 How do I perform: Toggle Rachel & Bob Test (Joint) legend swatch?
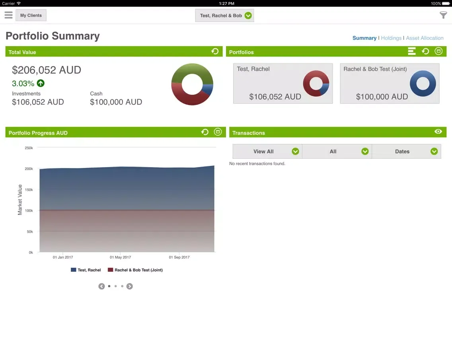(110, 270)
